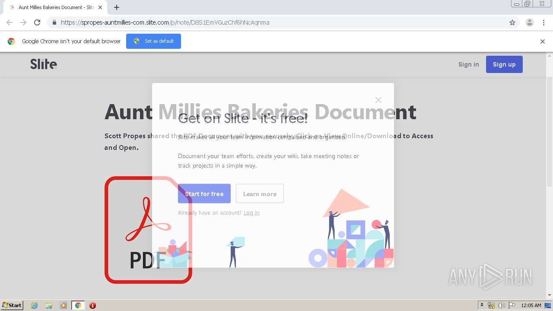The height and width of the screenshot is (311, 553).
Task: Click the Action Center flag icon
Action: [512, 305]
